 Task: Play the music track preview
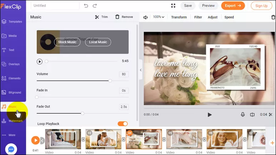coord(40,62)
